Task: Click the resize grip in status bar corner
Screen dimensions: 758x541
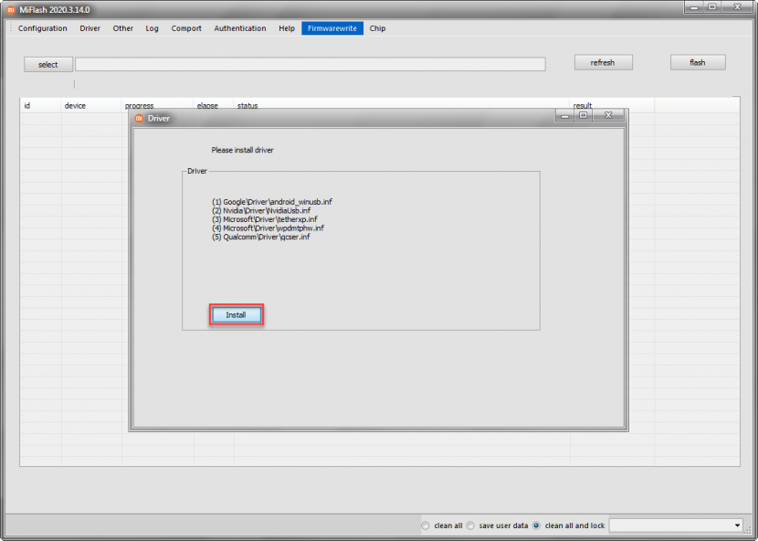Action: [x=750, y=531]
